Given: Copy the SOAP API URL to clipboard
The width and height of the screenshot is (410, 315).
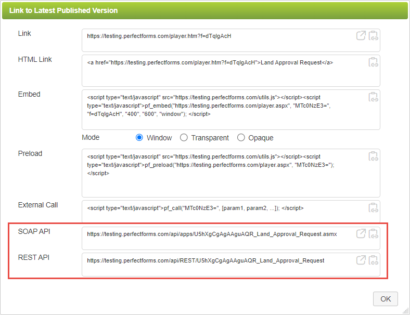Looking at the screenshot, I should 374,233.
